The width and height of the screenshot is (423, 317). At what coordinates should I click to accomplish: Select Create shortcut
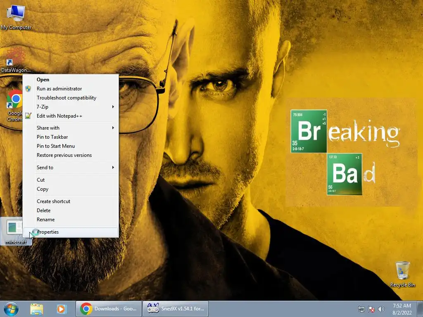(x=71, y=201)
